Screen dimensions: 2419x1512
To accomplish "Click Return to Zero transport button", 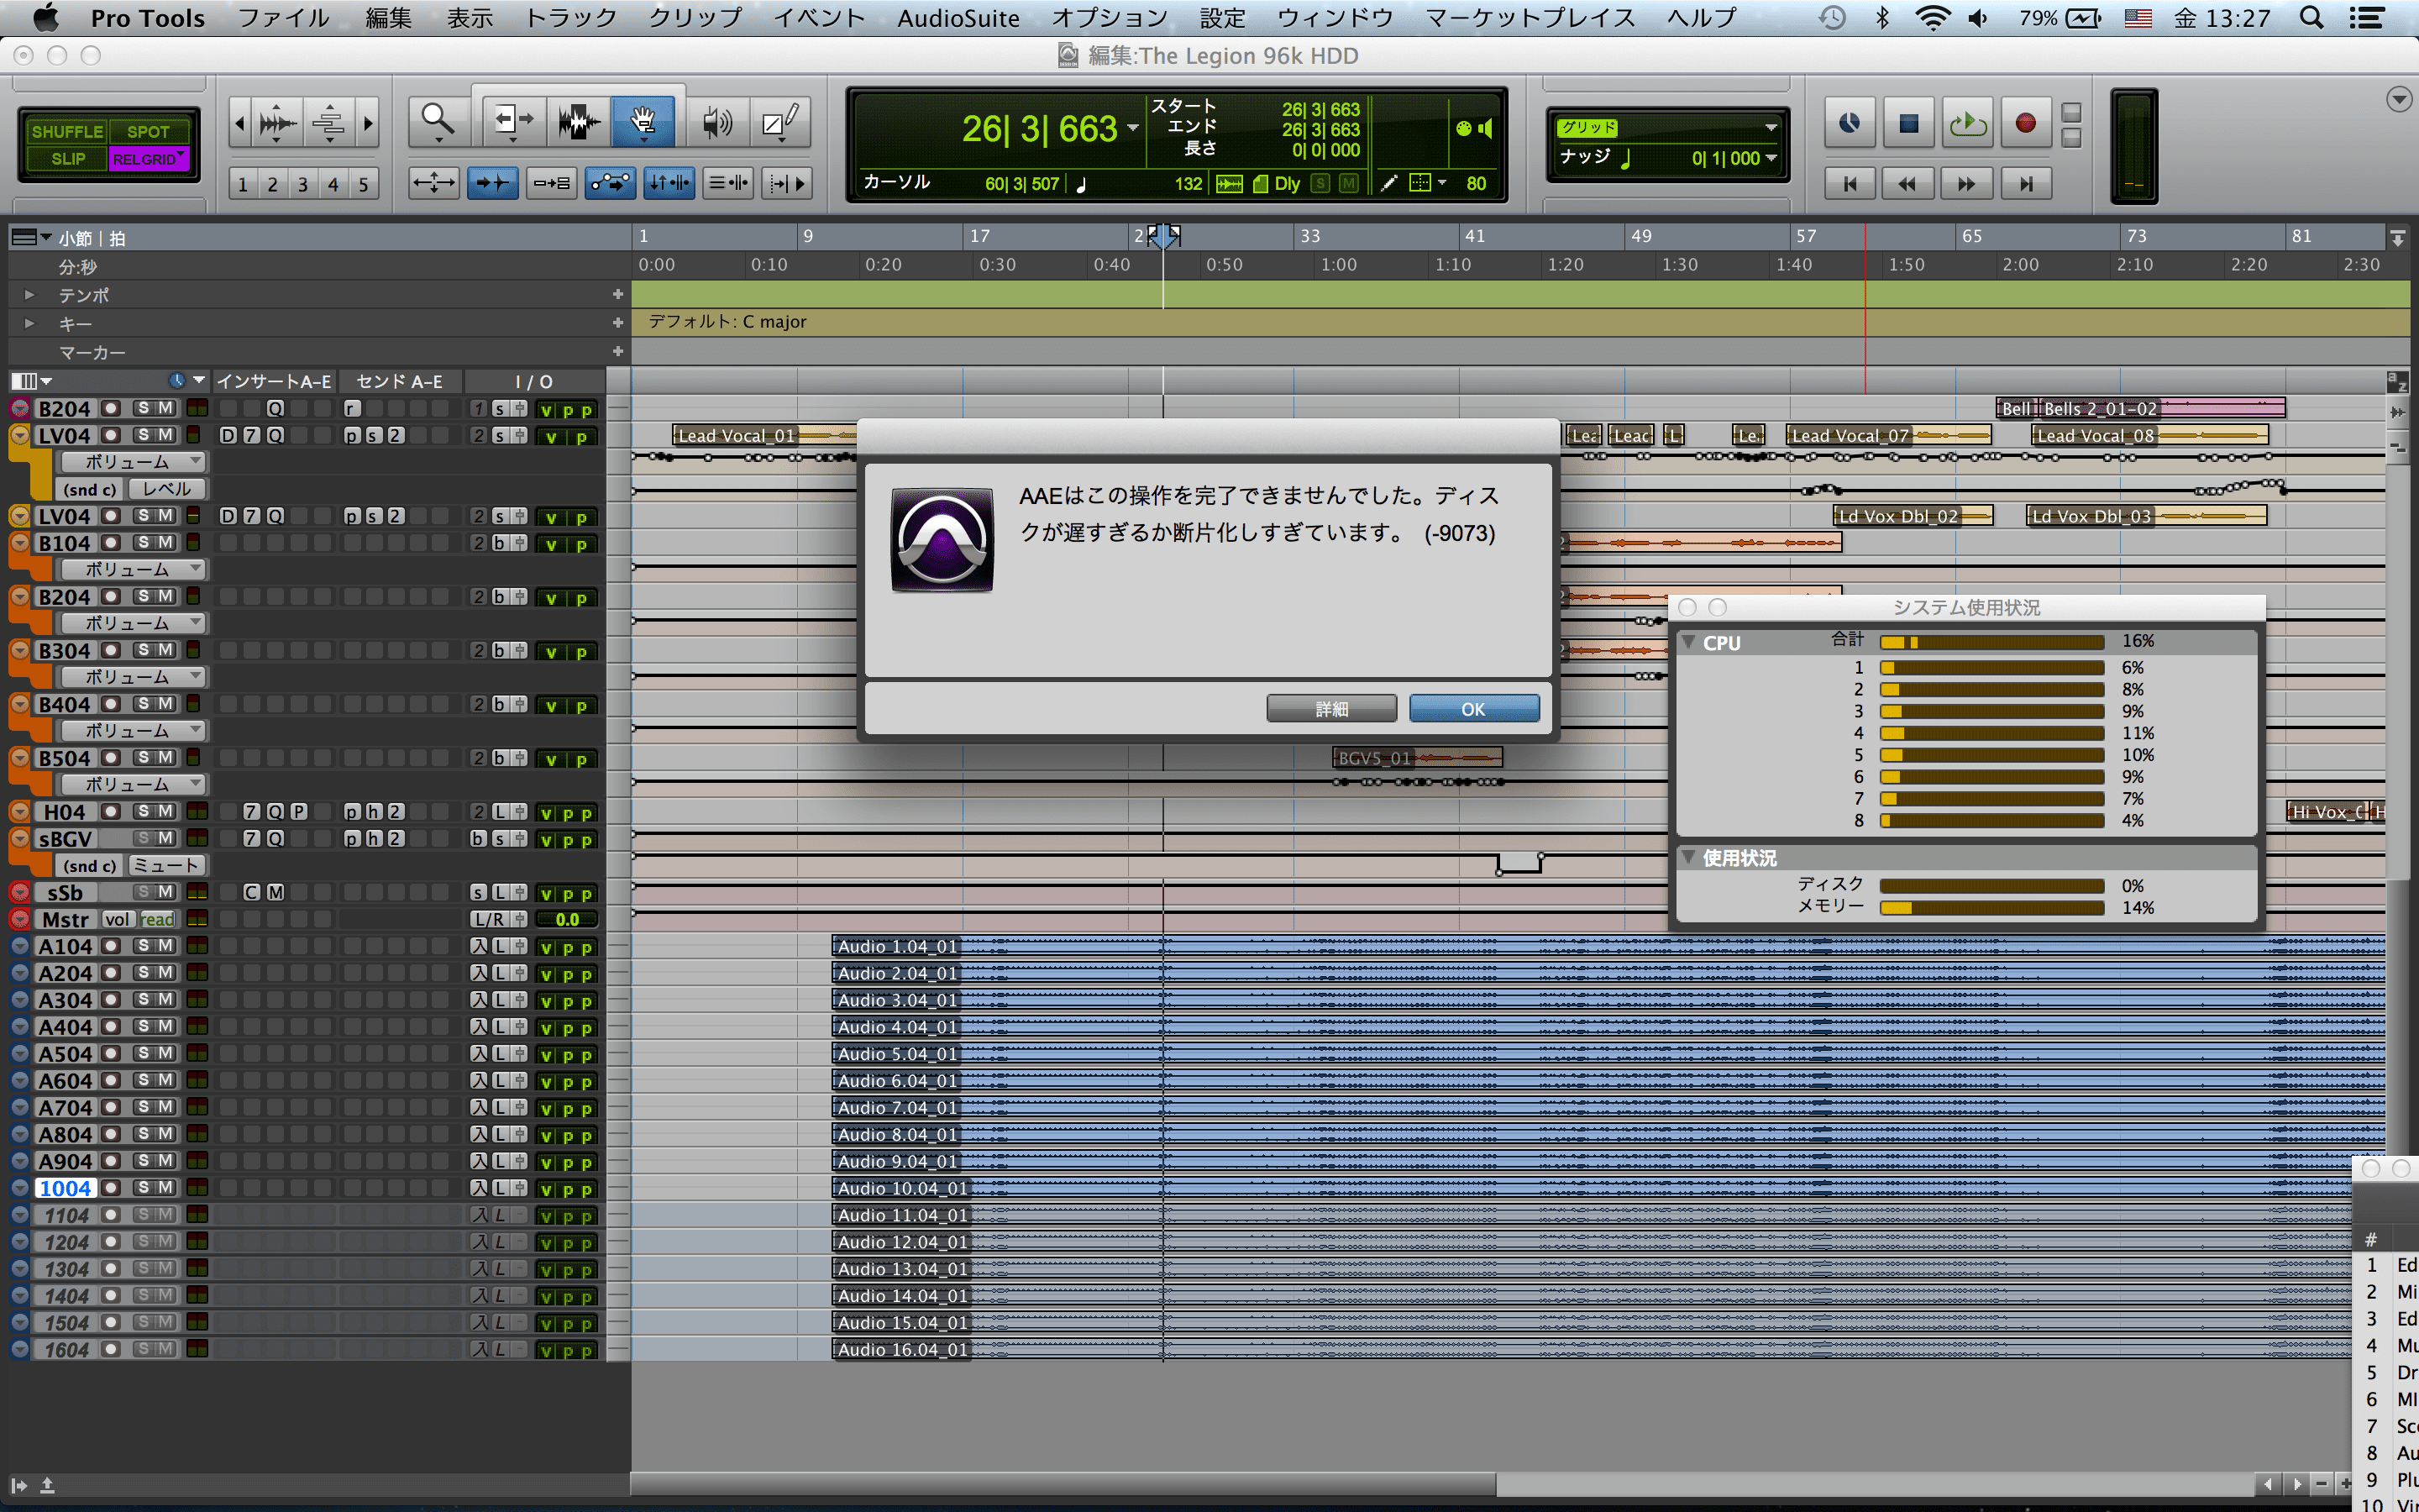I will pyautogui.click(x=1850, y=184).
